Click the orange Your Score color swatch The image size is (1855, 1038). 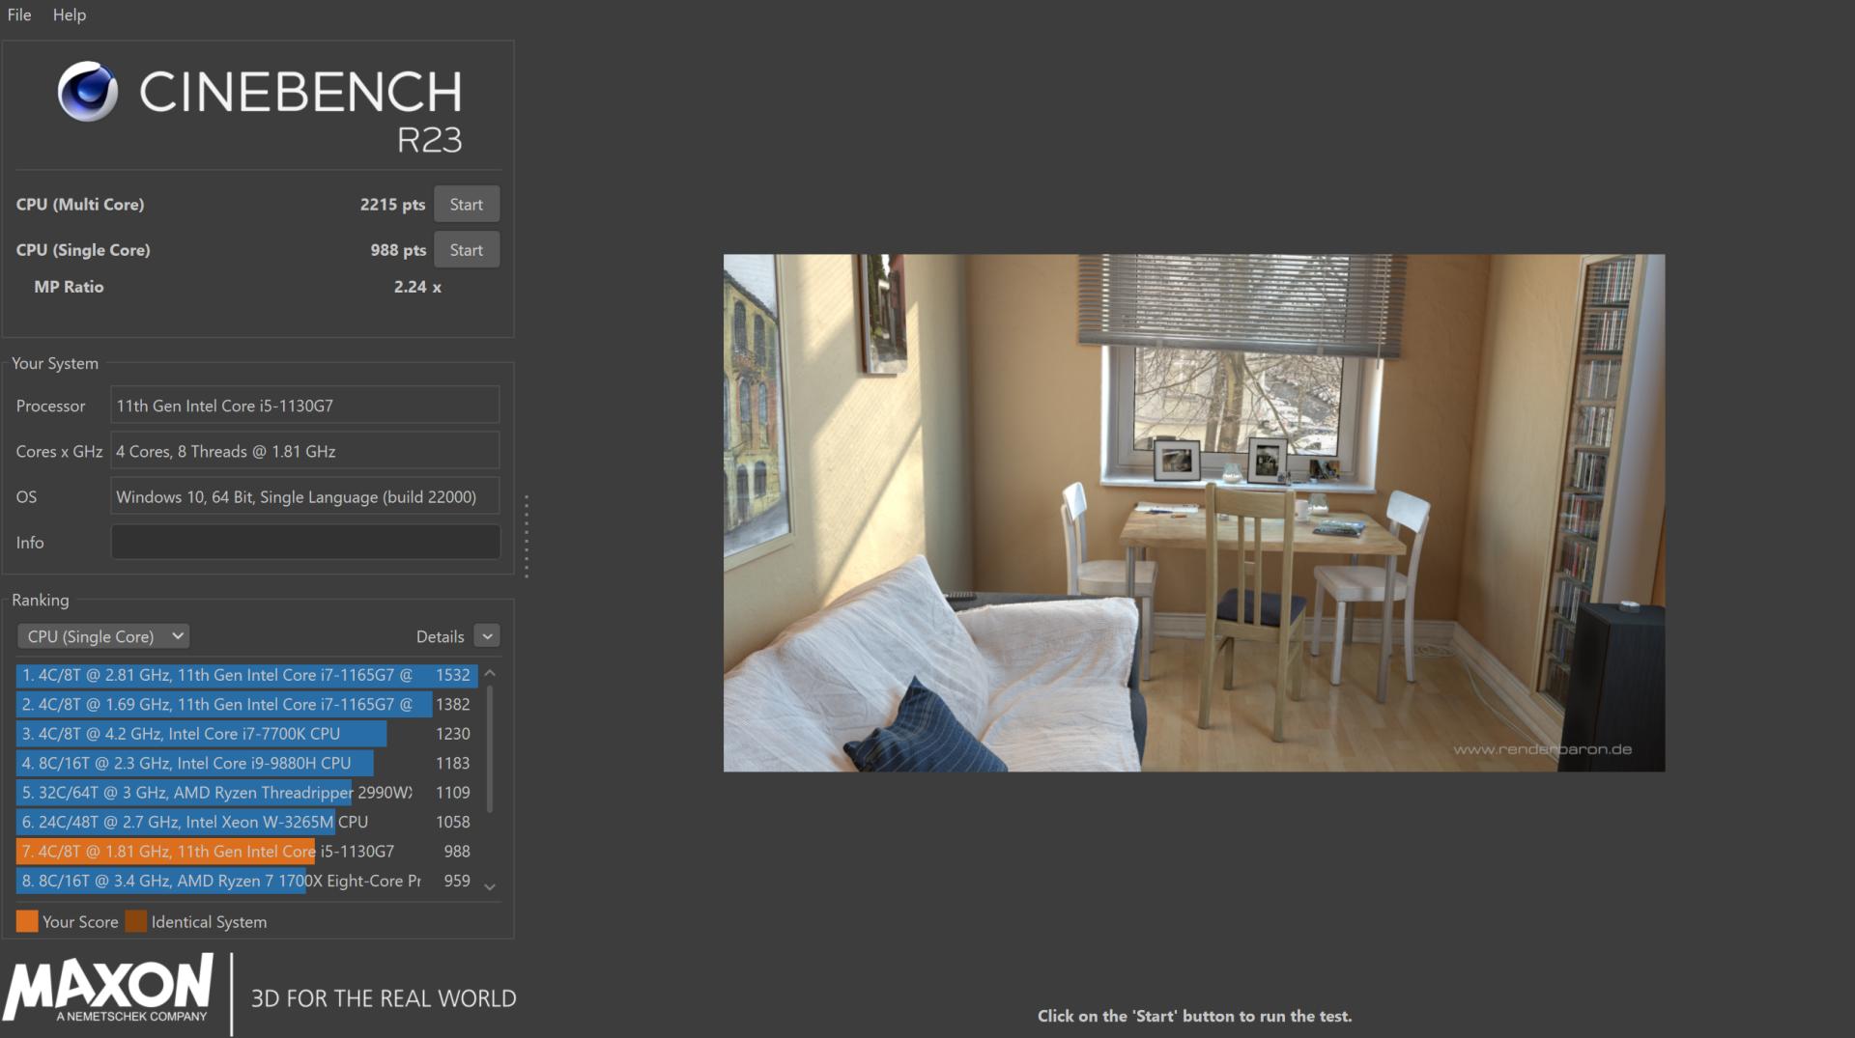(x=27, y=921)
